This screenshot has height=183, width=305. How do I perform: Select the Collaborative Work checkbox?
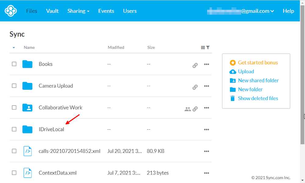click(14, 108)
